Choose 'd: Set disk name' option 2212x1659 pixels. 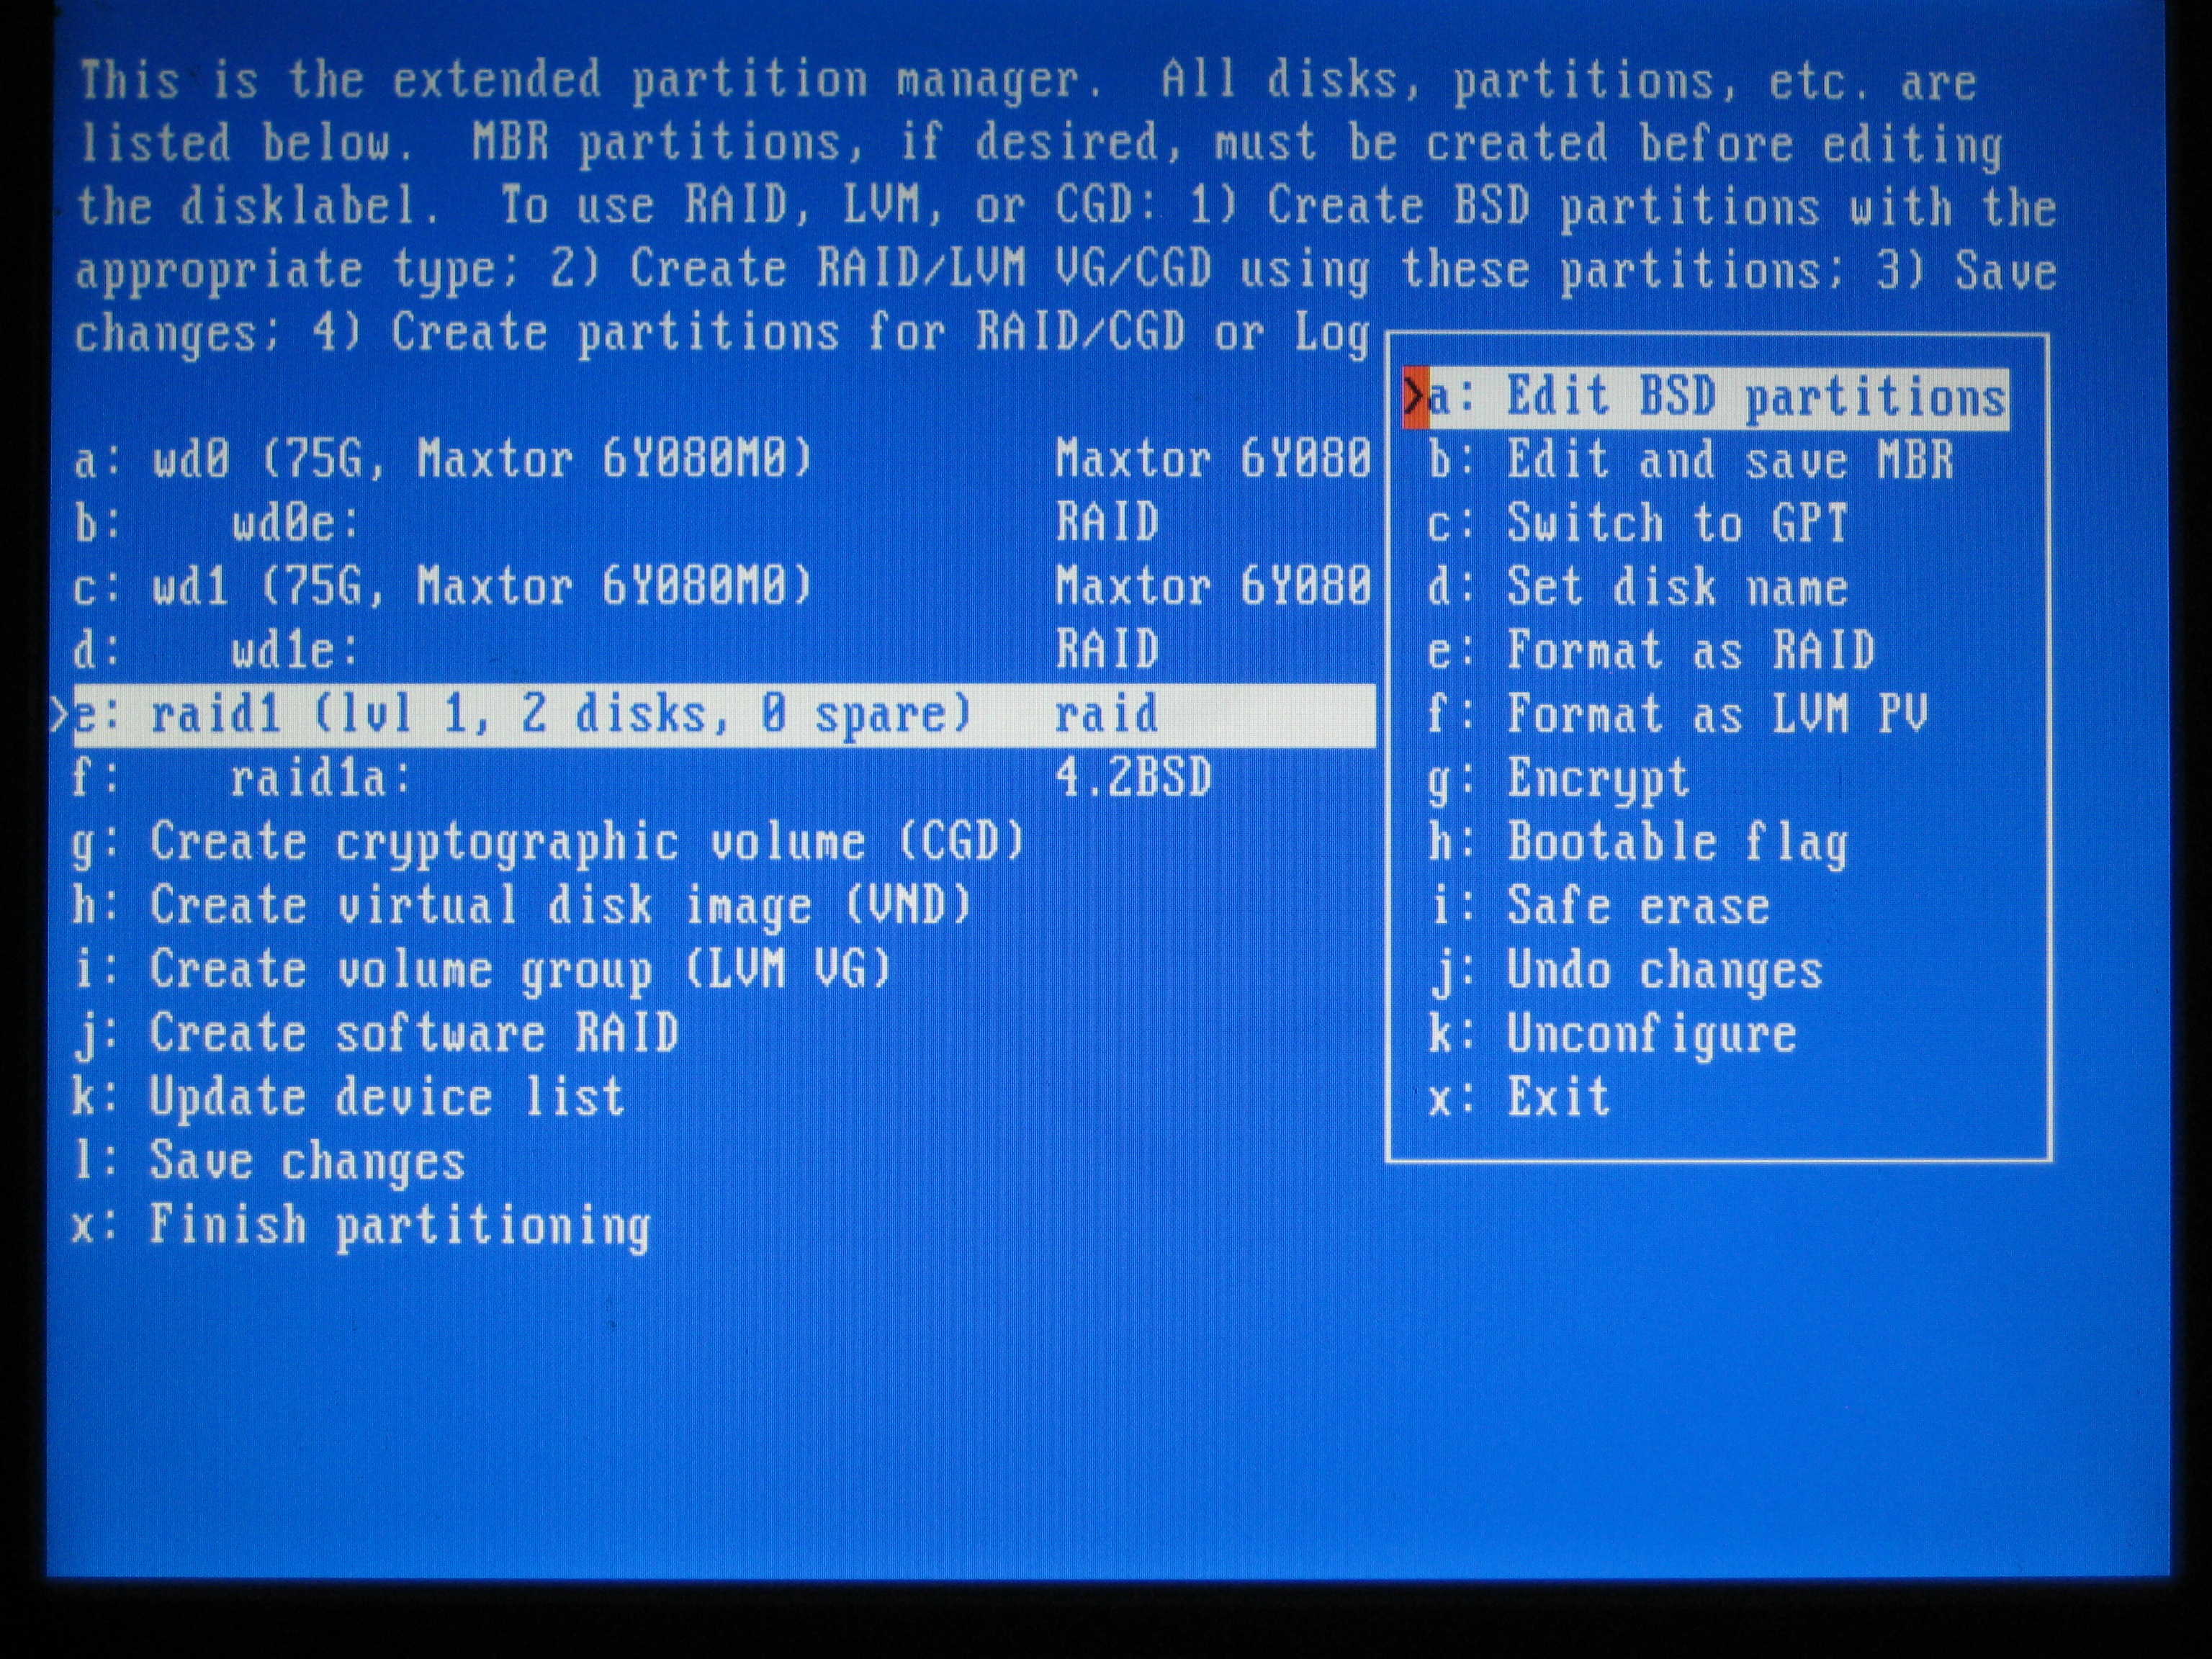pyautogui.click(x=1637, y=588)
